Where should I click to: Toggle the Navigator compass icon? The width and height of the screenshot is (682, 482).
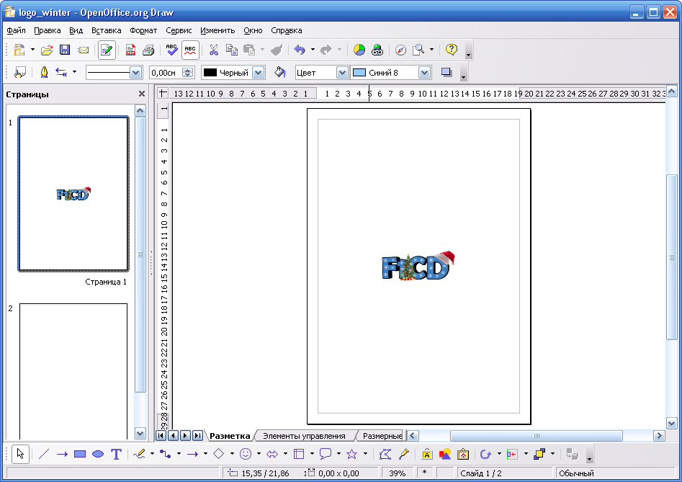pos(400,50)
